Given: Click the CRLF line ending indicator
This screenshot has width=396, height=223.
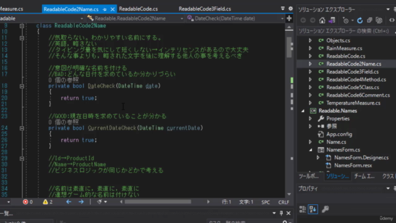Looking at the screenshot, I should tap(283, 202).
